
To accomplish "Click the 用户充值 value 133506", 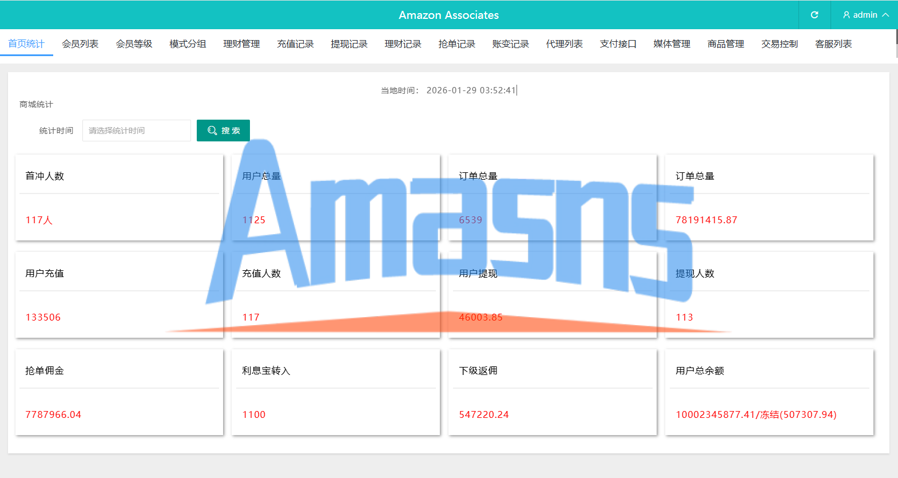I will (43, 317).
